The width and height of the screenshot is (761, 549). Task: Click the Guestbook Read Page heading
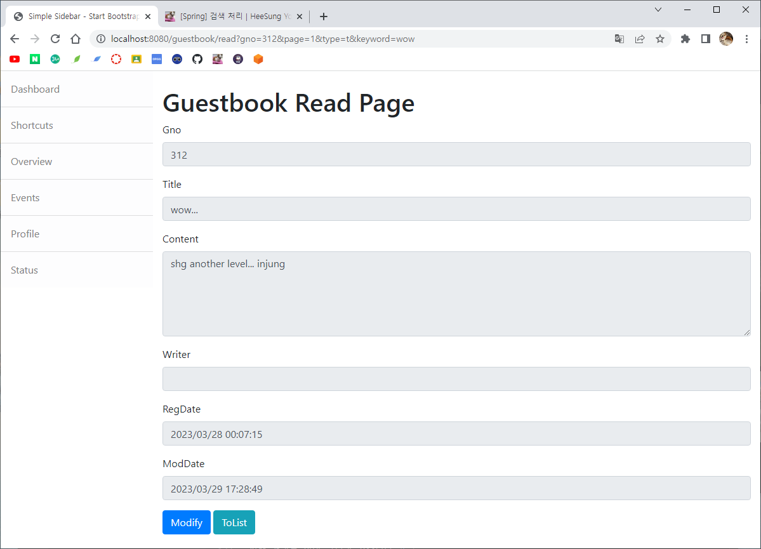(x=288, y=103)
